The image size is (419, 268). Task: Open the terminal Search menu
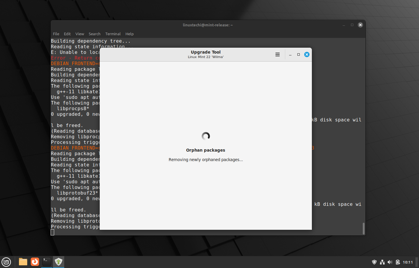pyautogui.click(x=94, y=34)
